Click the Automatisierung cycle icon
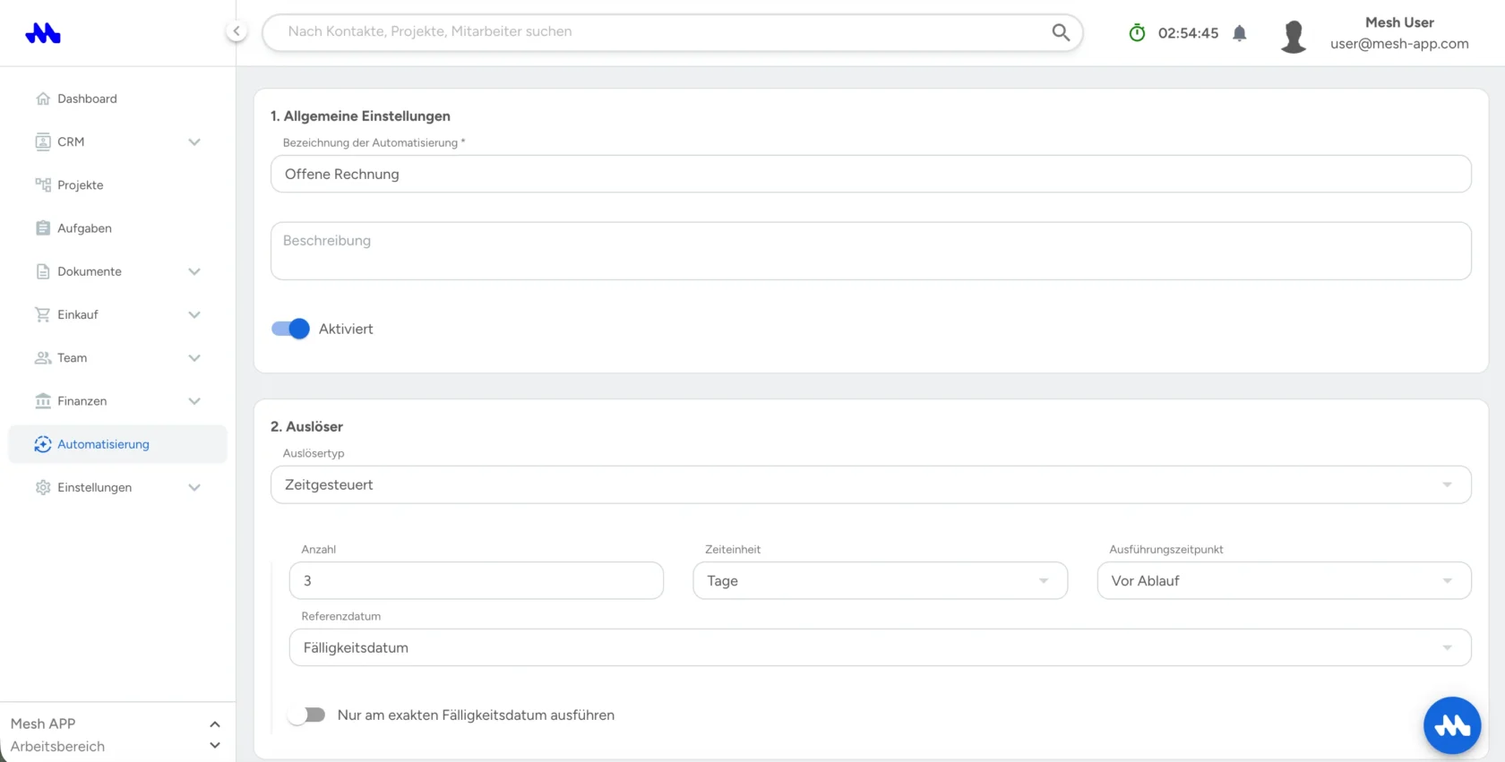The image size is (1505, 762). click(43, 444)
